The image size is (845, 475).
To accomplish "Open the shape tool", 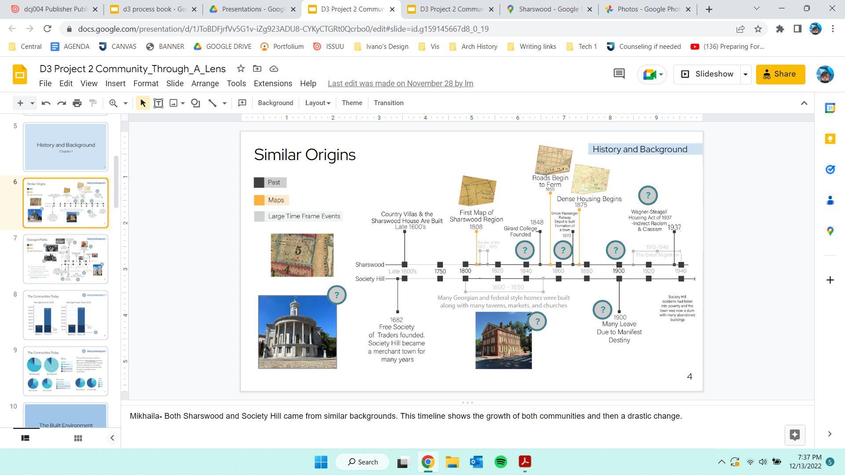I will coord(195,103).
